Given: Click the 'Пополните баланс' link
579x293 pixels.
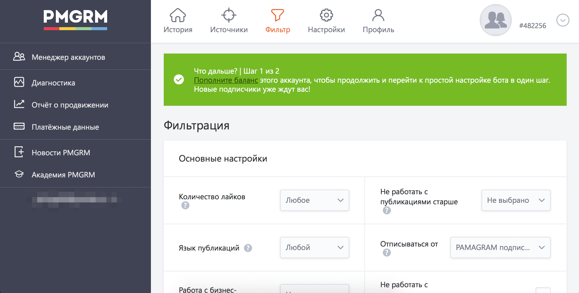Looking at the screenshot, I should (x=226, y=80).
